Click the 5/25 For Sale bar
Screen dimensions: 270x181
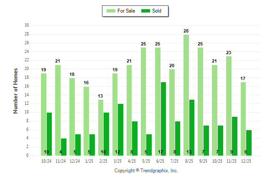point(143,101)
